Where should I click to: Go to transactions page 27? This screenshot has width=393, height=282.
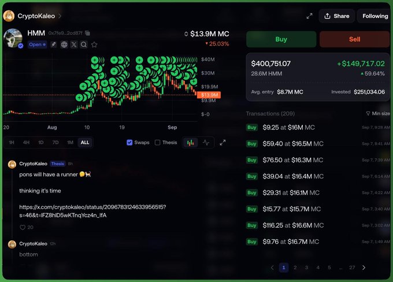pyautogui.click(x=352, y=268)
